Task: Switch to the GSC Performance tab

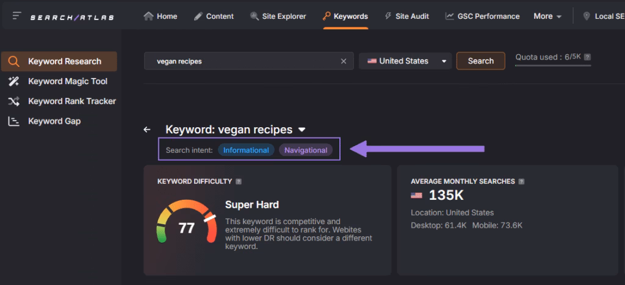Action: pyautogui.click(x=482, y=16)
